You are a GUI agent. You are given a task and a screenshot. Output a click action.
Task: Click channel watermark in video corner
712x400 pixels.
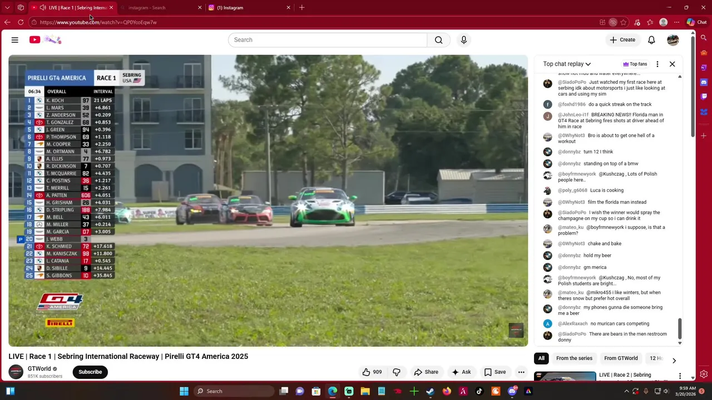pyautogui.click(x=516, y=330)
